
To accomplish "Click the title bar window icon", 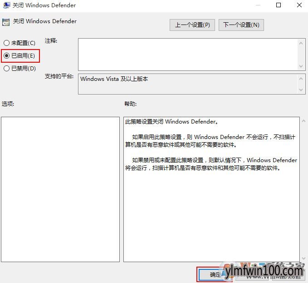I will [x=7, y=5].
